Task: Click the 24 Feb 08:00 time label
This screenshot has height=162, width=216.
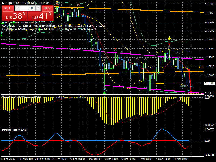Action: (42, 159)
